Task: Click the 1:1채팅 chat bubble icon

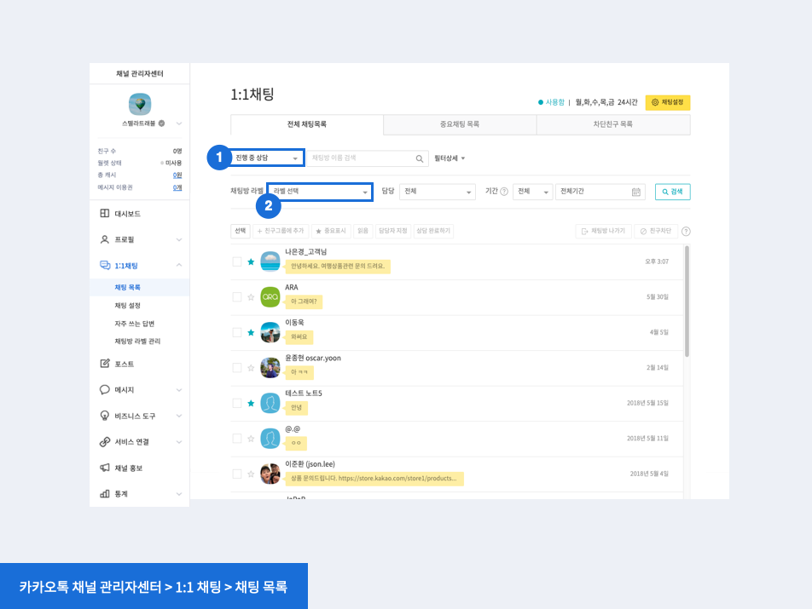Action: point(105,265)
